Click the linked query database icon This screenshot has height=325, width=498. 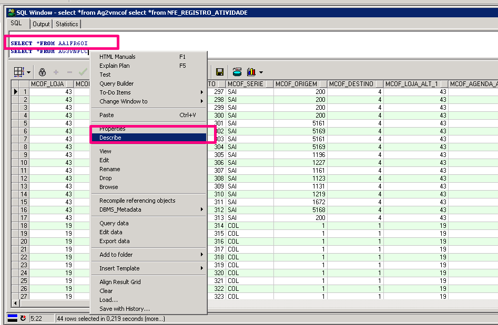pyautogui.click(x=237, y=72)
